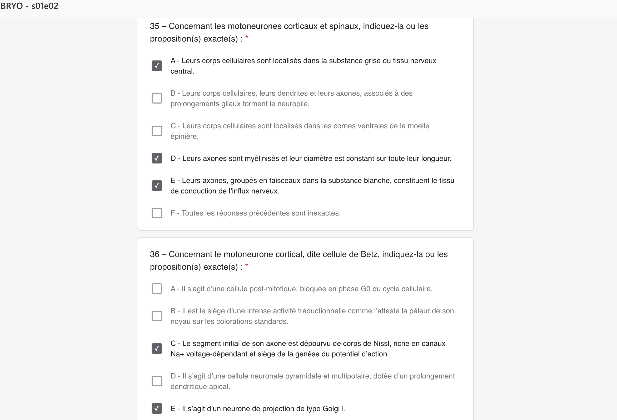Check option B about the neuropile
Image resolution: width=617 pixels, height=420 pixels.
[157, 98]
